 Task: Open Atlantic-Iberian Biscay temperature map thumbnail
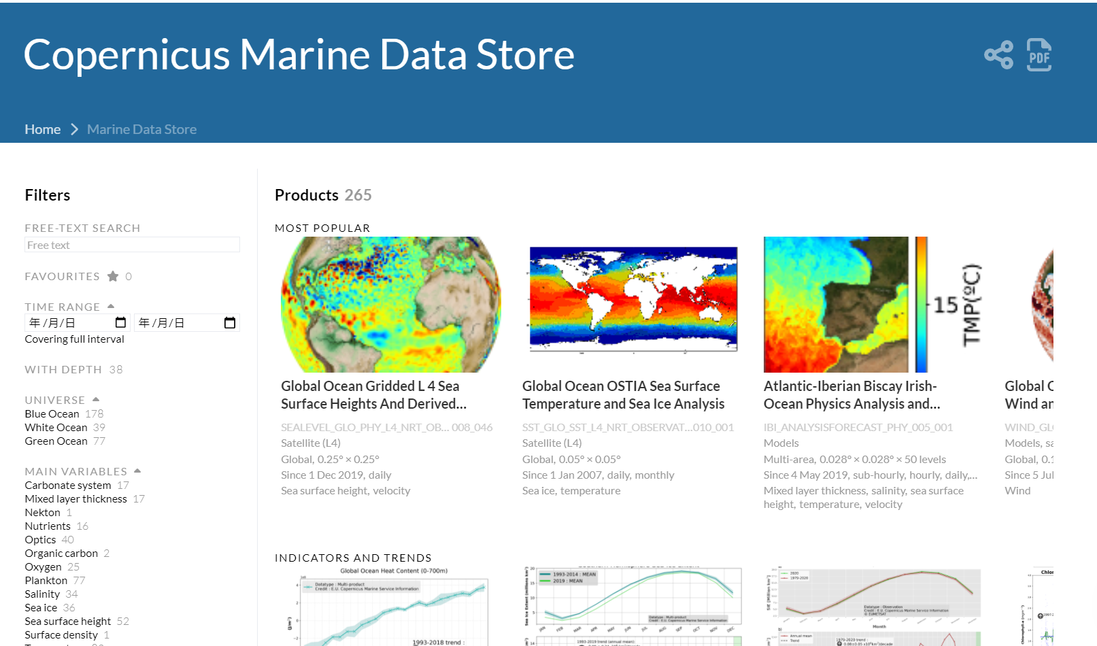click(x=873, y=304)
